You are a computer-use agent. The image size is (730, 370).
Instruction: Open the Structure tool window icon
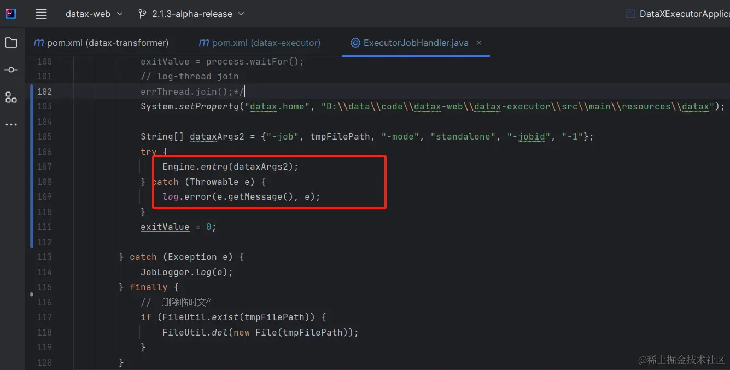(11, 97)
